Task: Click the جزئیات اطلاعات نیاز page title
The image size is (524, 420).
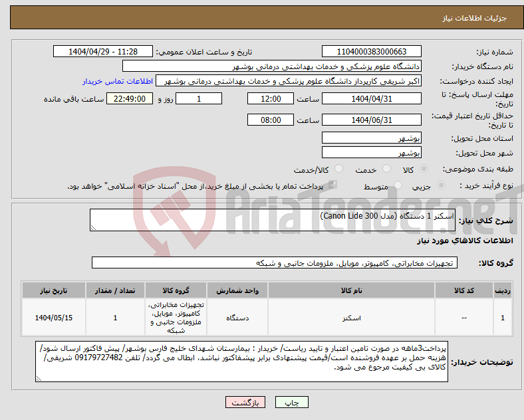Action: click(475, 18)
